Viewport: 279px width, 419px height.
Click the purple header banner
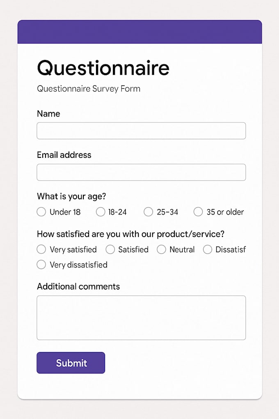tap(139, 32)
